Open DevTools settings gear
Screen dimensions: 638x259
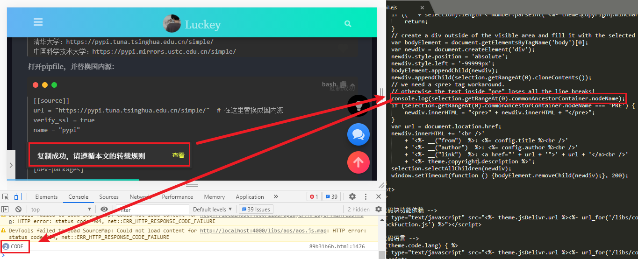click(x=352, y=196)
